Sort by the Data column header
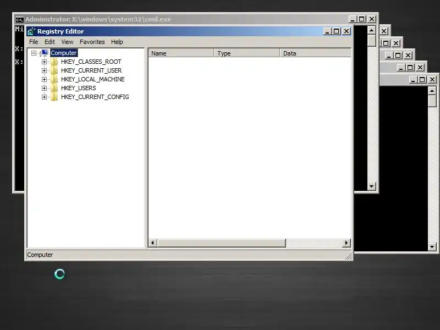440x330 pixels. (x=315, y=53)
